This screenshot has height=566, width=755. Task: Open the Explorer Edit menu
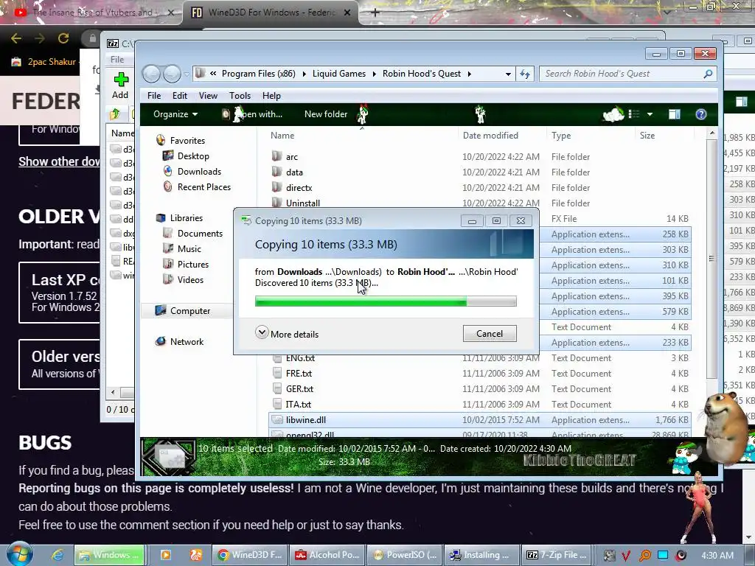pyautogui.click(x=180, y=96)
